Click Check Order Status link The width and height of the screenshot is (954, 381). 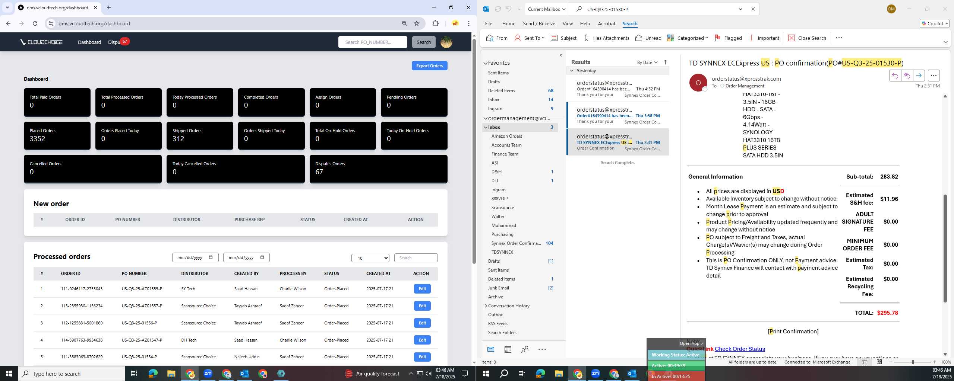pyautogui.click(x=740, y=349)
